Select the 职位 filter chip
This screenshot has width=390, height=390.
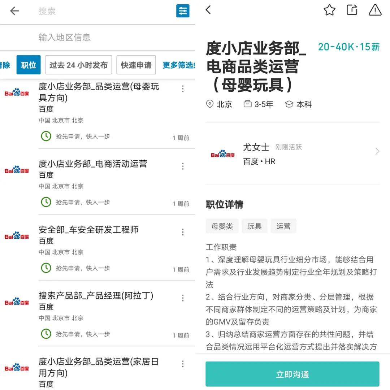pos(29,65)
